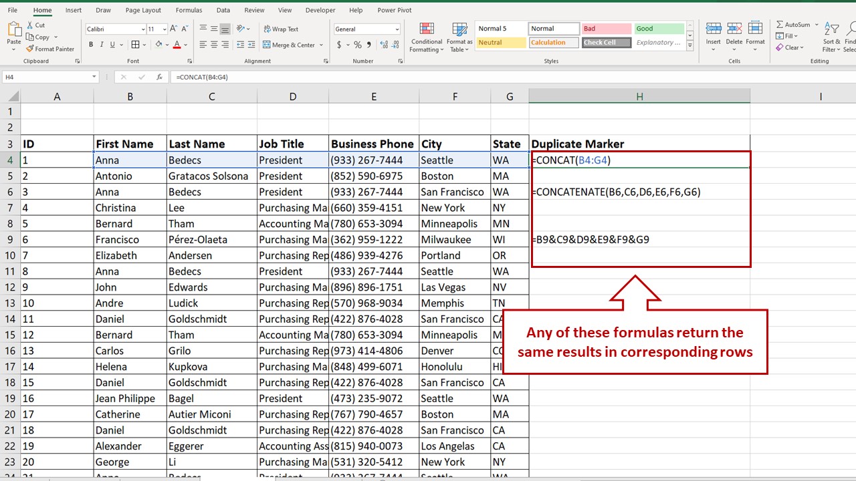
Task: Switch to the Data tab
Action: (223, 10)
